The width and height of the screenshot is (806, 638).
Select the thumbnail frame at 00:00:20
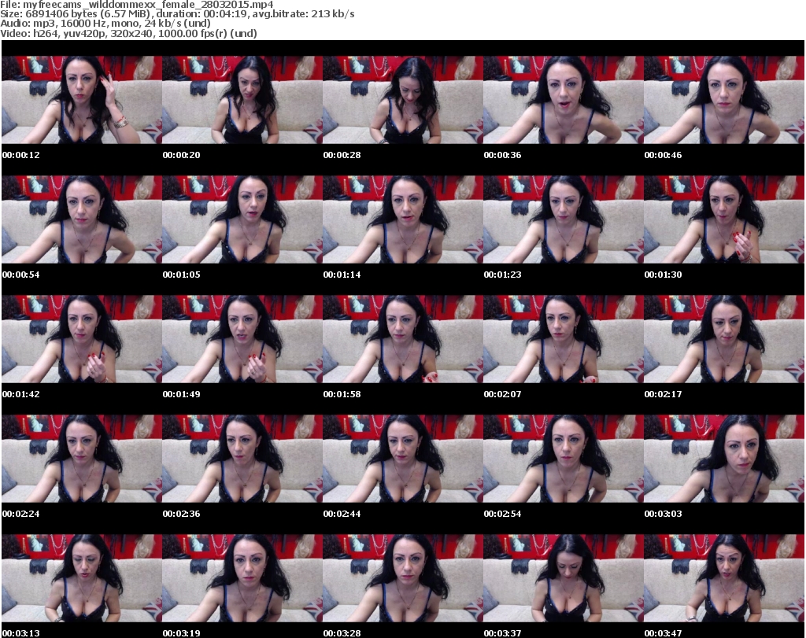pos(242,100)
